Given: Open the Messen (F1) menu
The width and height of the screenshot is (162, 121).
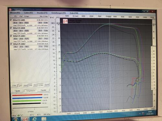Looking at the screenshot, I should pos(15,13).
